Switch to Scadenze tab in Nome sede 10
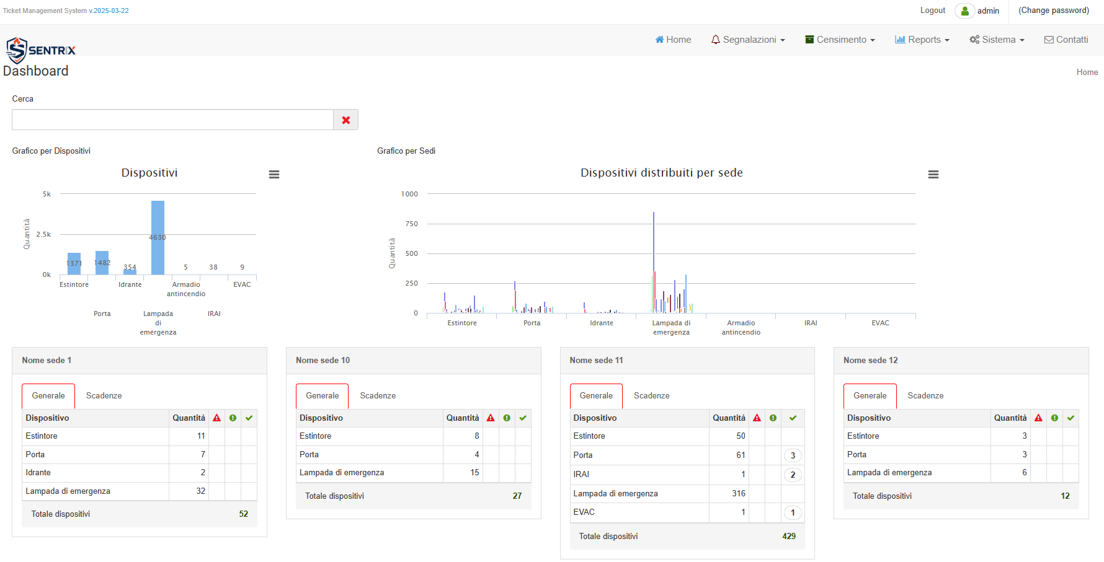This screenshot has width=1104, height=562. (x=378, y=396)
